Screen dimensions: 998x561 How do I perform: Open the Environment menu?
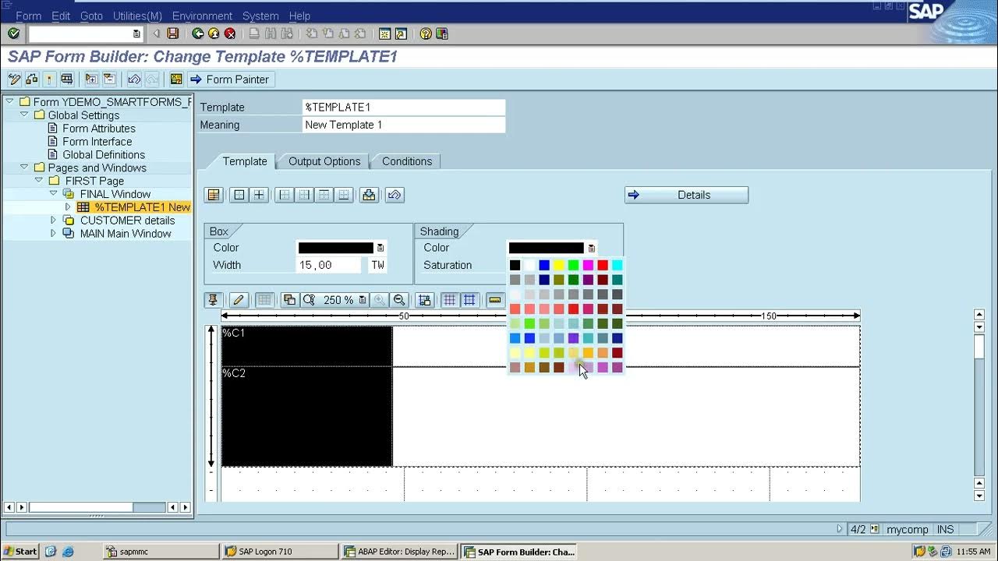click(202, 16)
